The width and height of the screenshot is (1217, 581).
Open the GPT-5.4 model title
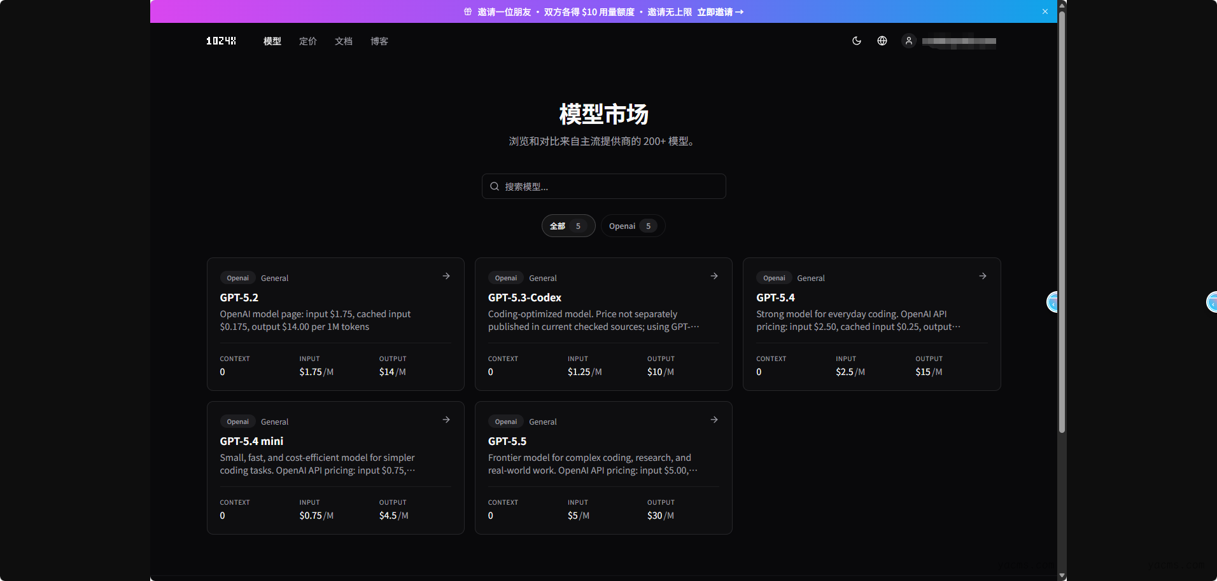click(775, 297)
